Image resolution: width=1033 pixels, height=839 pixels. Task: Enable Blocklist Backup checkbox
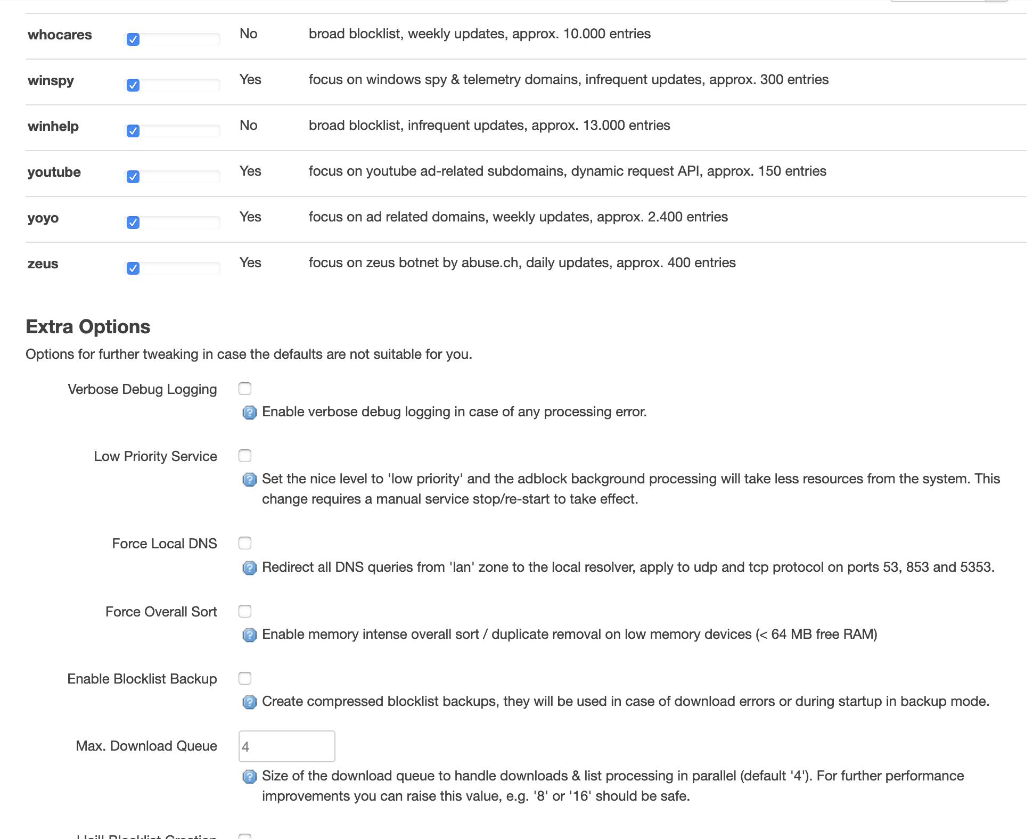tap(245, 678)
